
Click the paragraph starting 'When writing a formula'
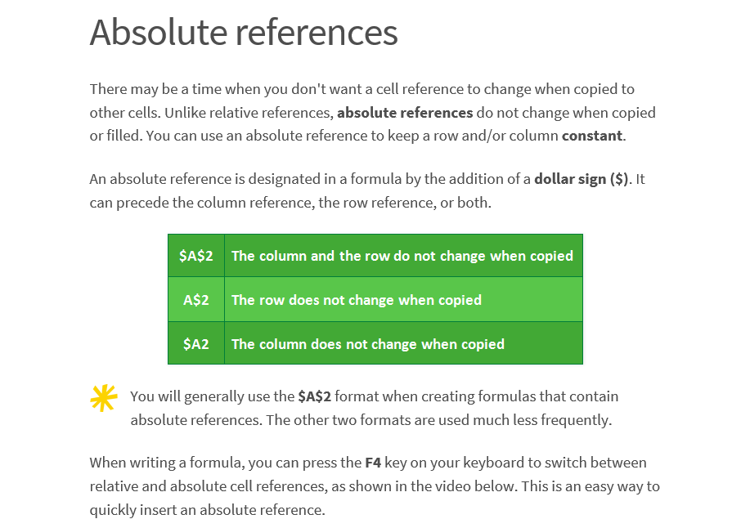point(375,486)
